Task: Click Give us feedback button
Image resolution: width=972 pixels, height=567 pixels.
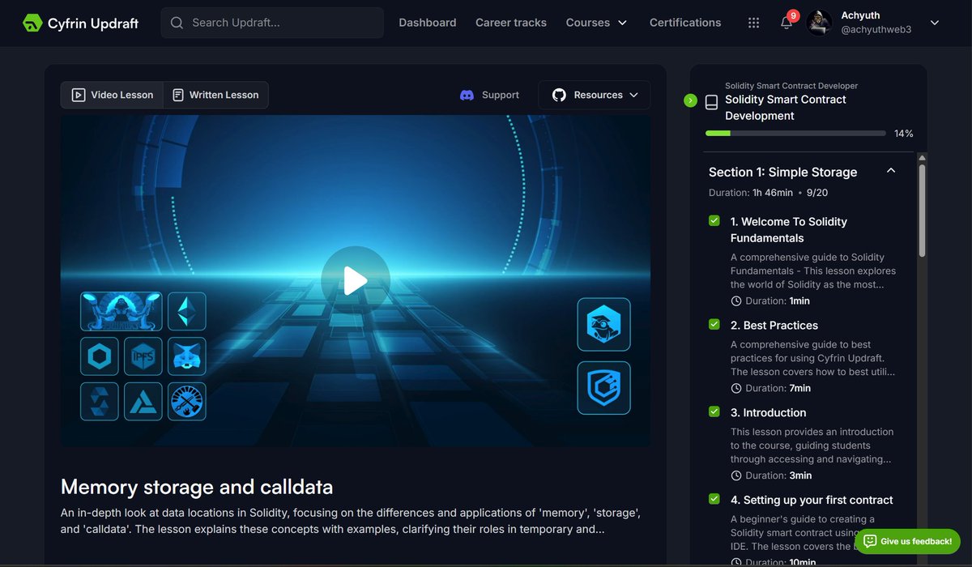Action: [907, 541]
